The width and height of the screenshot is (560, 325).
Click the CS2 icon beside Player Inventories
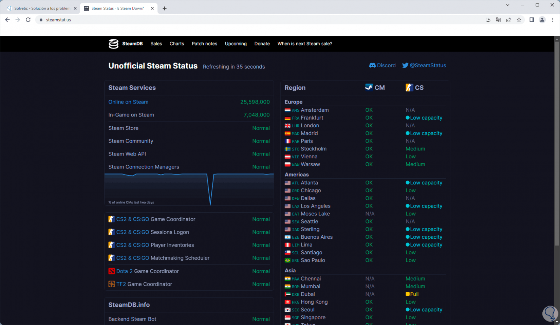111,245
